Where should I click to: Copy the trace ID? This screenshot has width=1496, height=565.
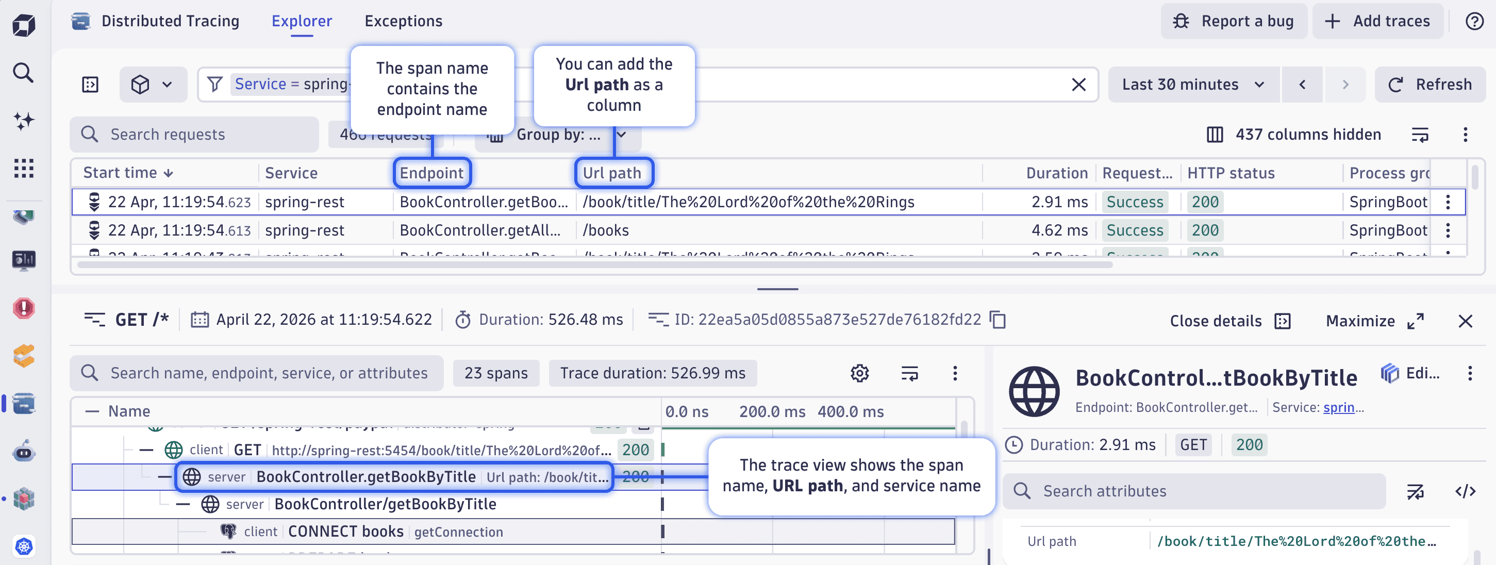point(998,320)
